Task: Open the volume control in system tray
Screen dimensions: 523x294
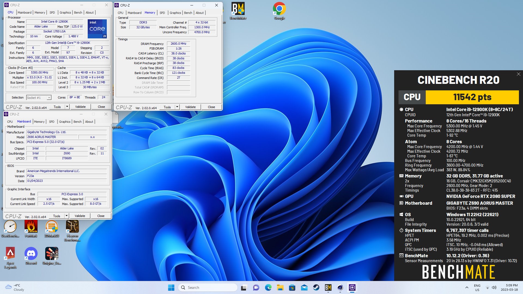Action: coord(494,287)
